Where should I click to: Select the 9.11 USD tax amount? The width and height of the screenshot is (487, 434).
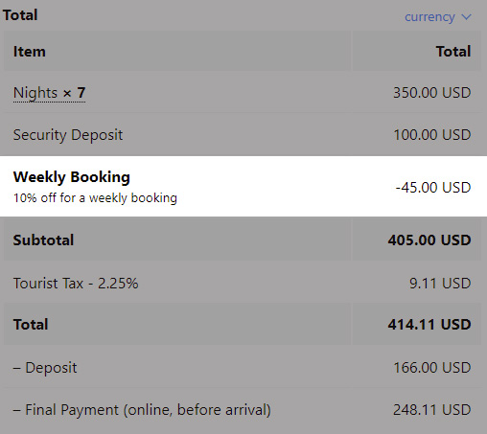440,284
